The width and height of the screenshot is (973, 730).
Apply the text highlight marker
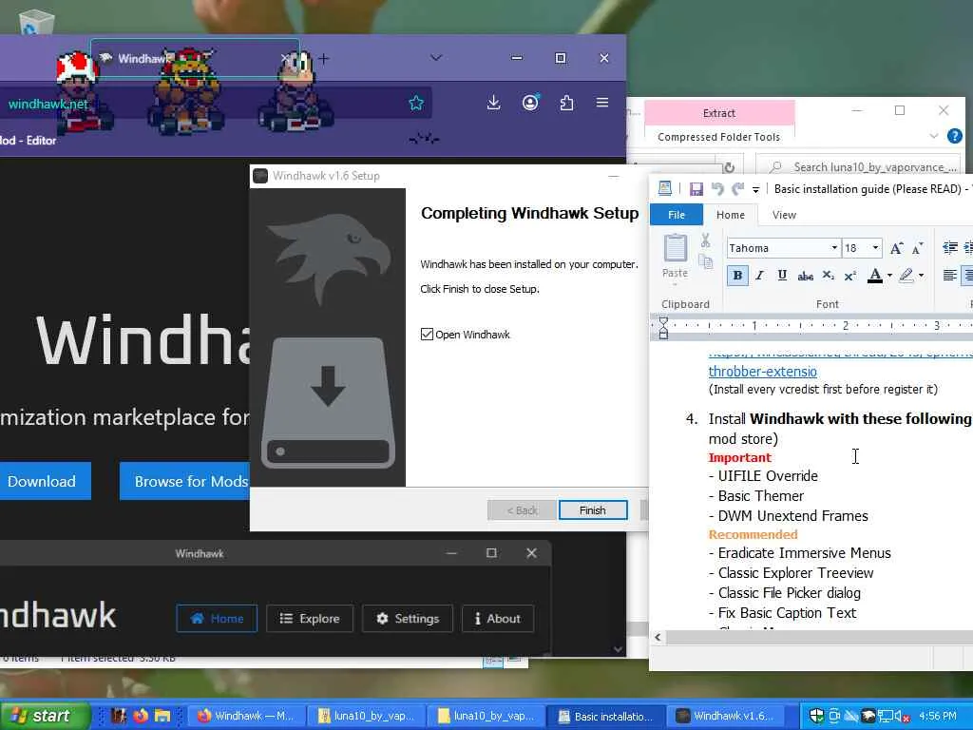tap(906, 276)
